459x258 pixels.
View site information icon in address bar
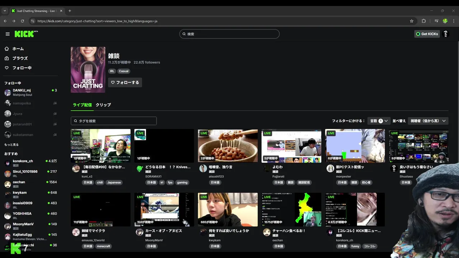(x=33, y=21)
